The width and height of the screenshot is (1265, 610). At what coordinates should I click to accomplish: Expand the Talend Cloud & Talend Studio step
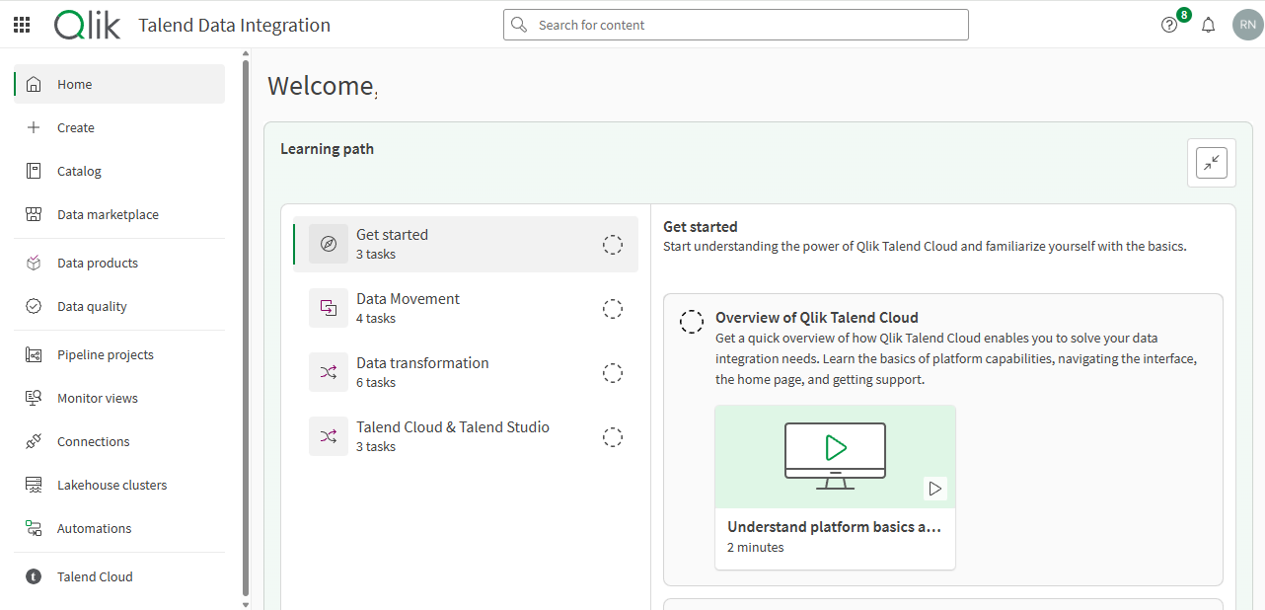[x=452, y=435]
